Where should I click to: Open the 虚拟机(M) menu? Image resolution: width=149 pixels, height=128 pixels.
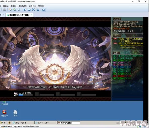pos(23,6)
